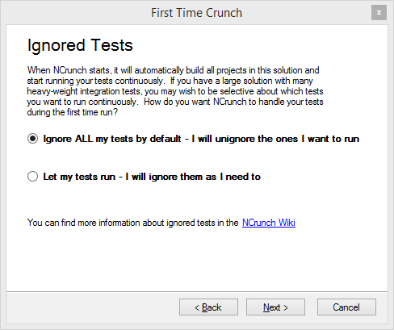Screen dimensions: 394x330
Task: Click the empty footer area left of Back button
Action: (93, 307)
